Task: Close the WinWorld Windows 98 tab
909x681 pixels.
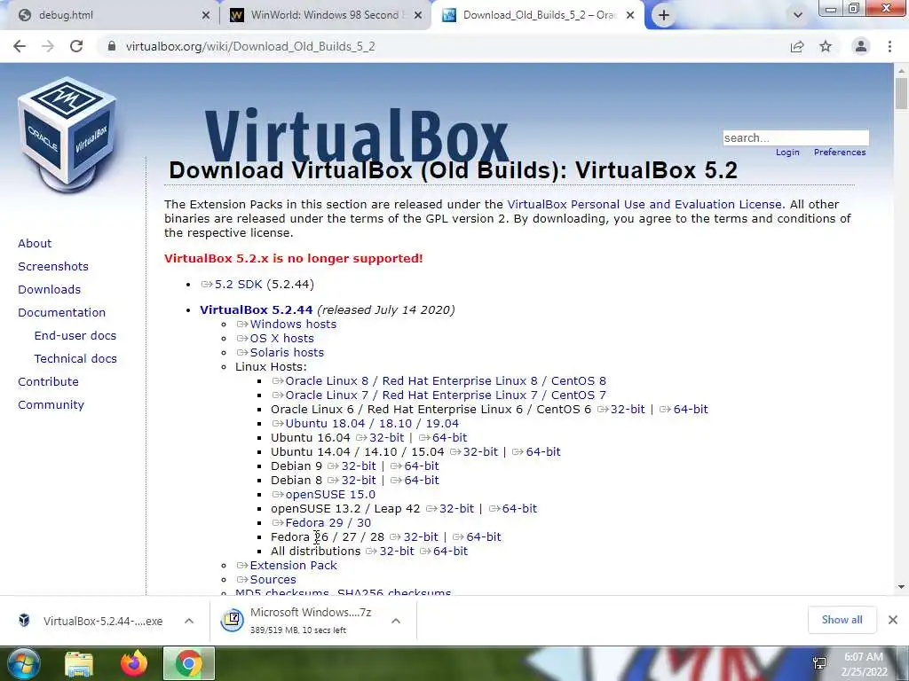Action: point(418,15)
